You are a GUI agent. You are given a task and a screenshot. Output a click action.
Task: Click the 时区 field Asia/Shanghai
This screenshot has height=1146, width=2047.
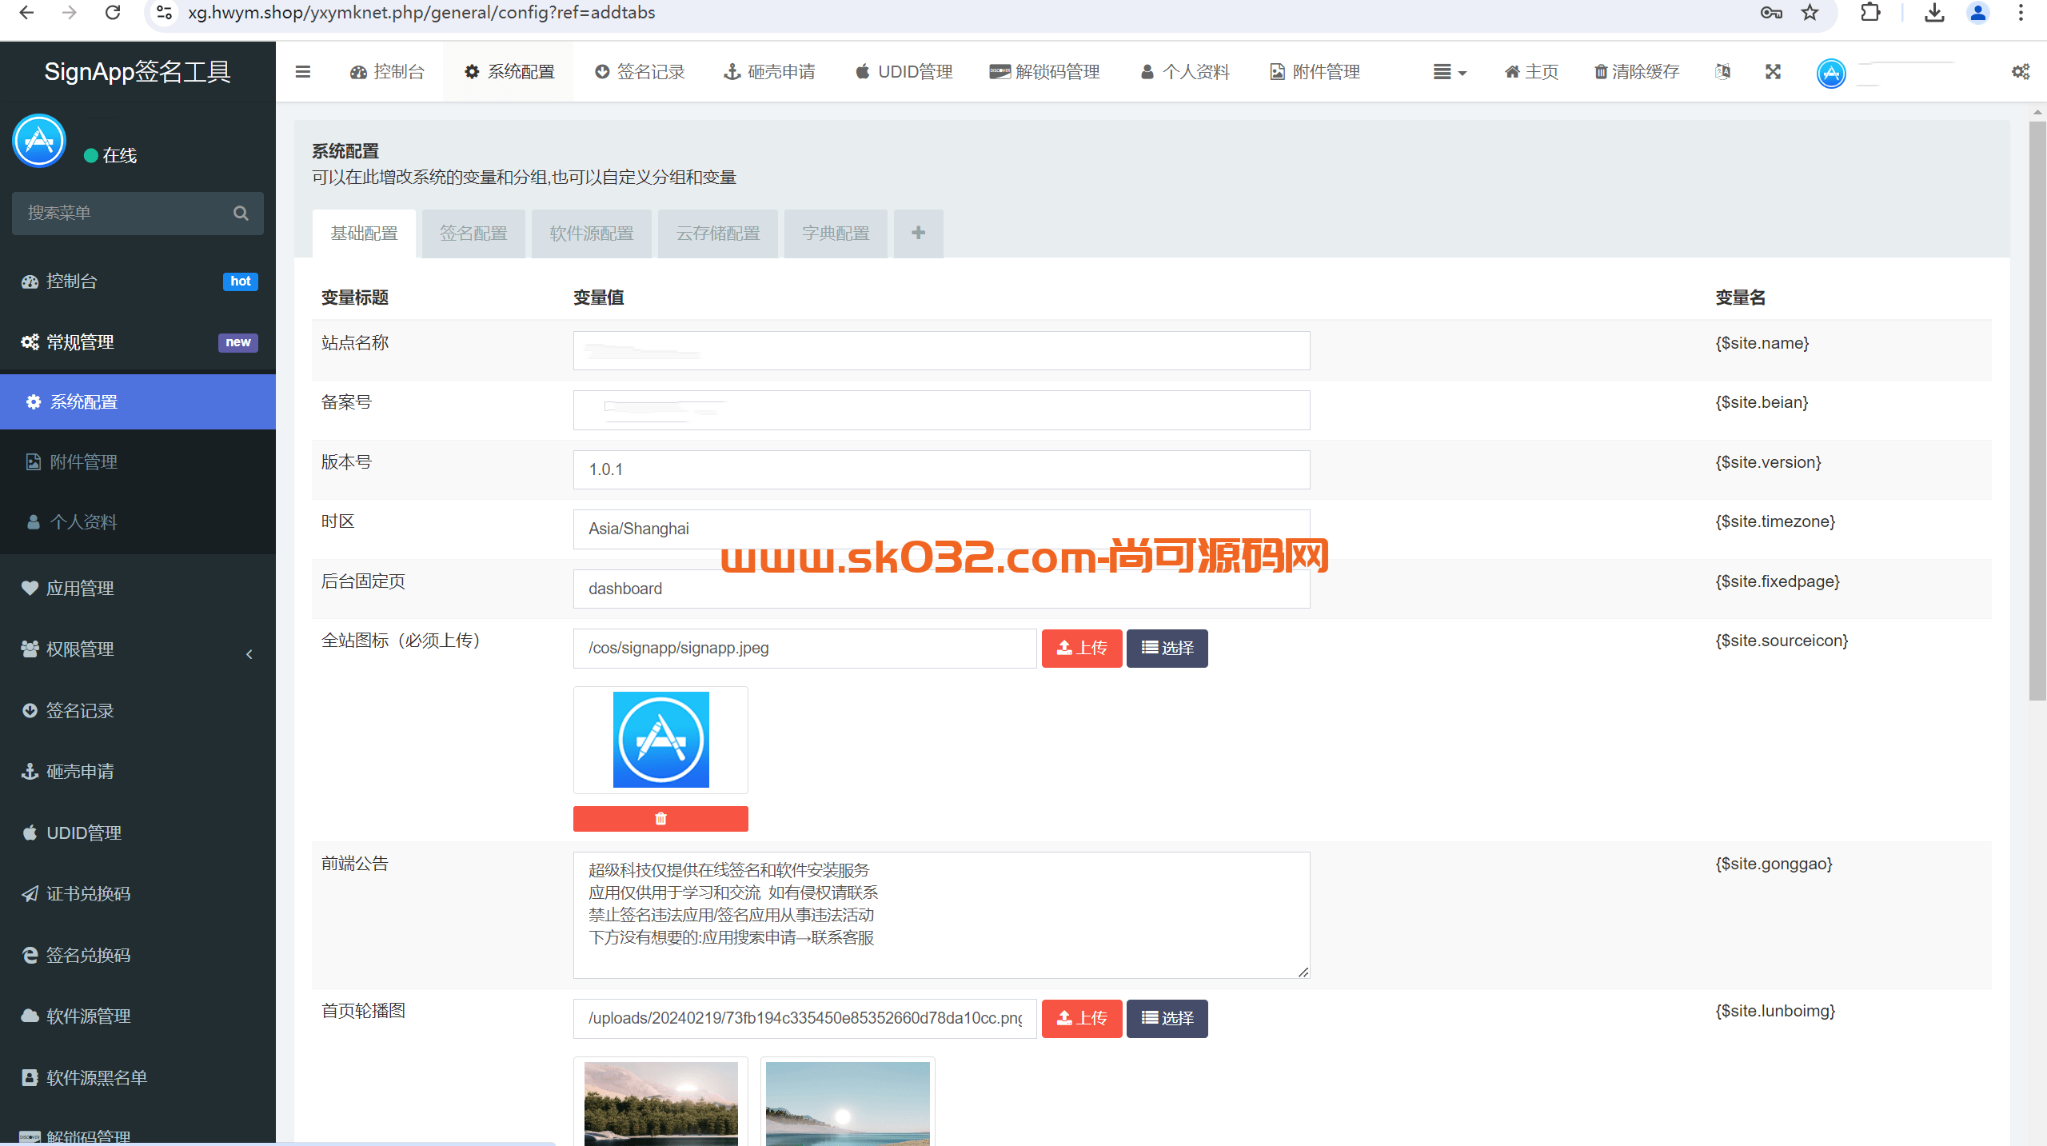[941, 529]
